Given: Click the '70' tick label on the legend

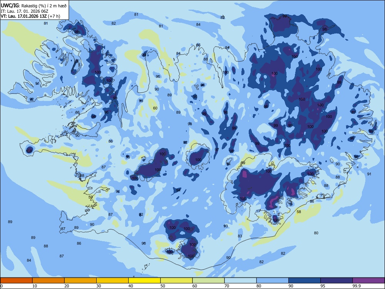Looking at the screenshot, I should pos(227,286).
